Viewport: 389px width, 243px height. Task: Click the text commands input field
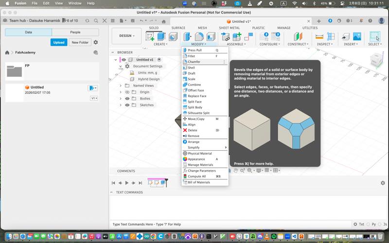point(230,224)
